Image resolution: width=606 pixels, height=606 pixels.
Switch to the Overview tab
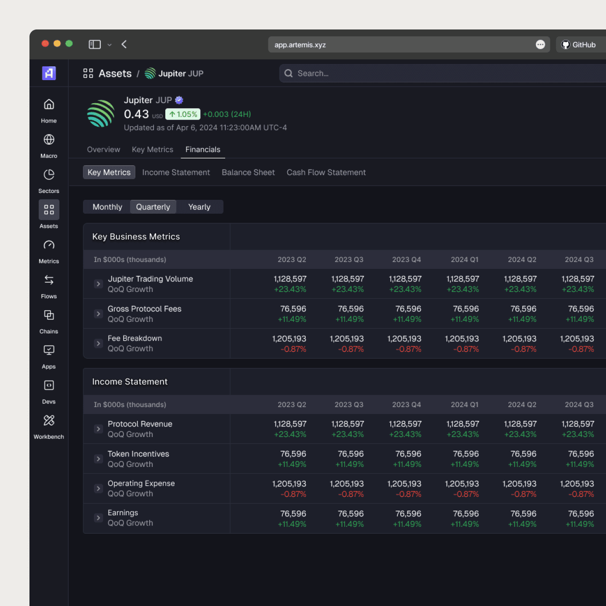[x=104, y=149]
